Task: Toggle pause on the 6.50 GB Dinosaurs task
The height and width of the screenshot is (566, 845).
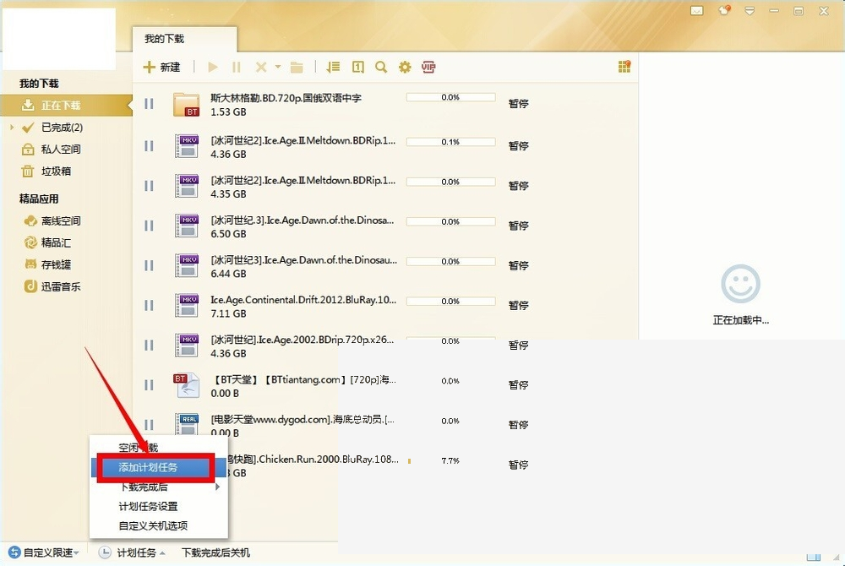Action: (x=149, y=226)
